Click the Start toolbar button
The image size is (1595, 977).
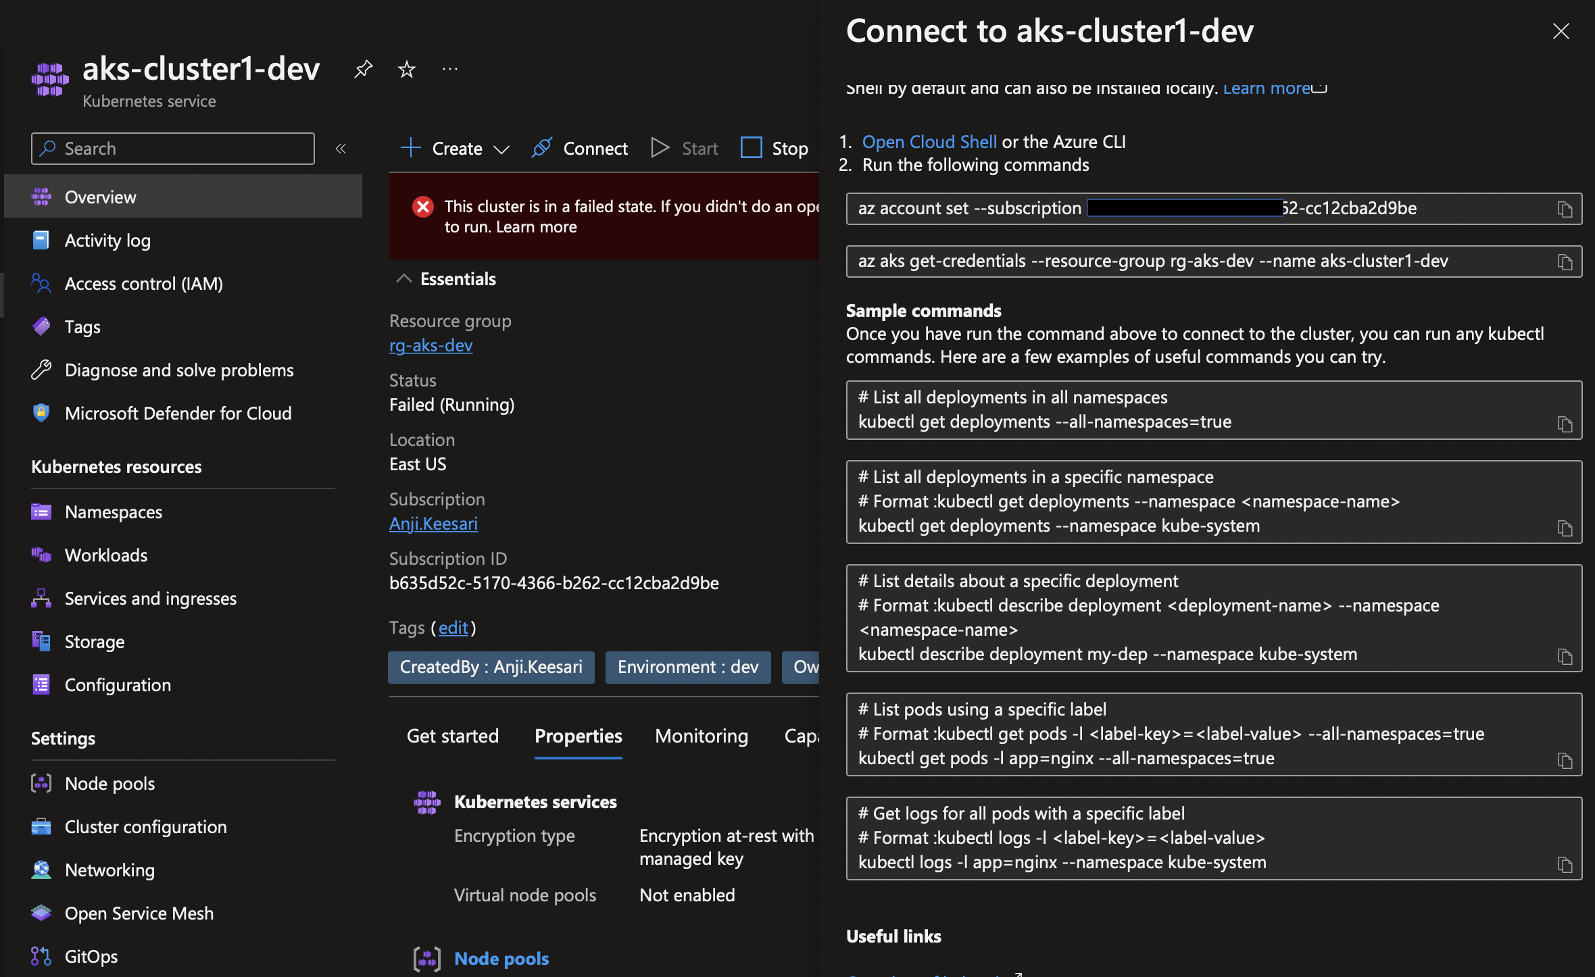(684, 148)
